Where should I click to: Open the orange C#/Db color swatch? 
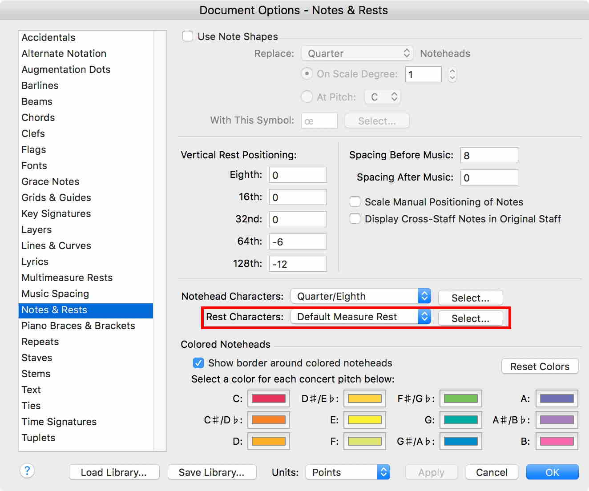pos(269,420)
